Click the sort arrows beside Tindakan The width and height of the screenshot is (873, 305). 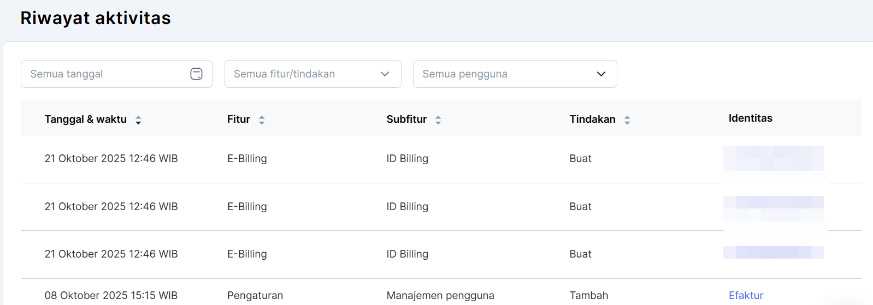point(627,120)
